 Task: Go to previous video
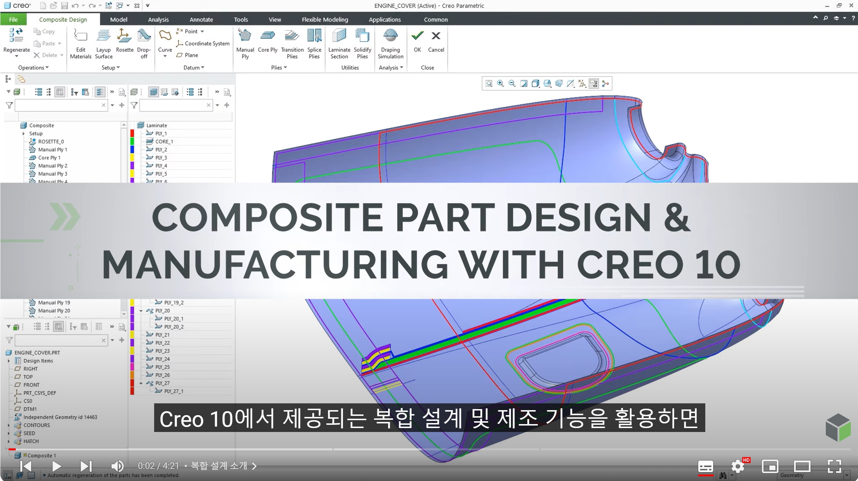(x=26, y=466)
